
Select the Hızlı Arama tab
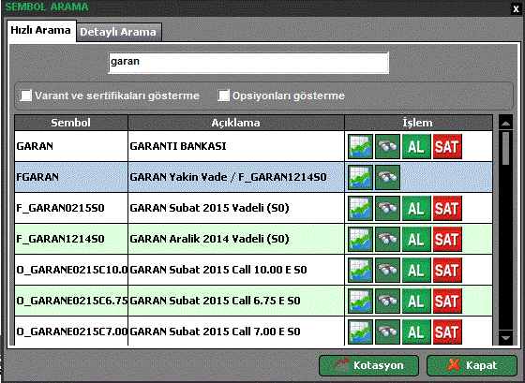41,31
